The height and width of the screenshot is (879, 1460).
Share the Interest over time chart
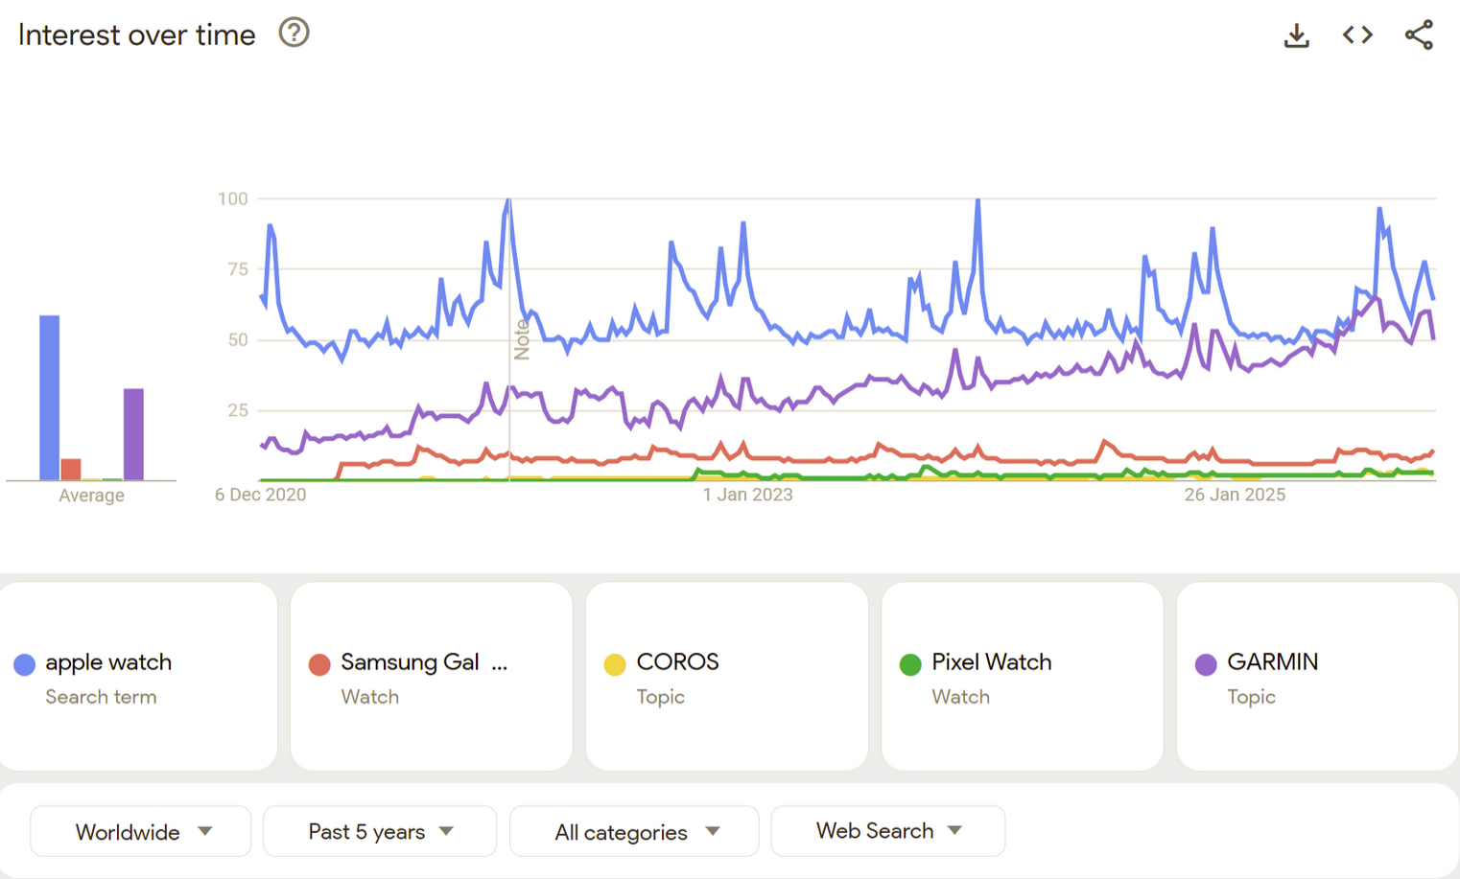point(1419,35)
